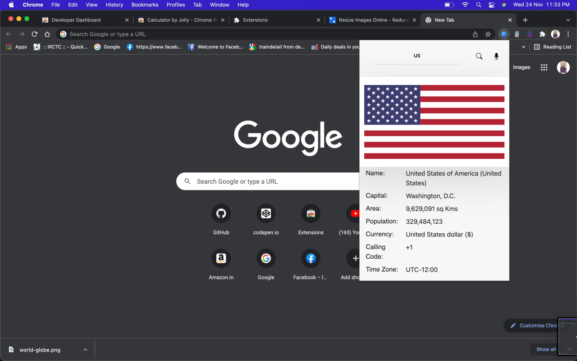
Task: Open the traindetail bookmark
Action: [x=277, y=47]
